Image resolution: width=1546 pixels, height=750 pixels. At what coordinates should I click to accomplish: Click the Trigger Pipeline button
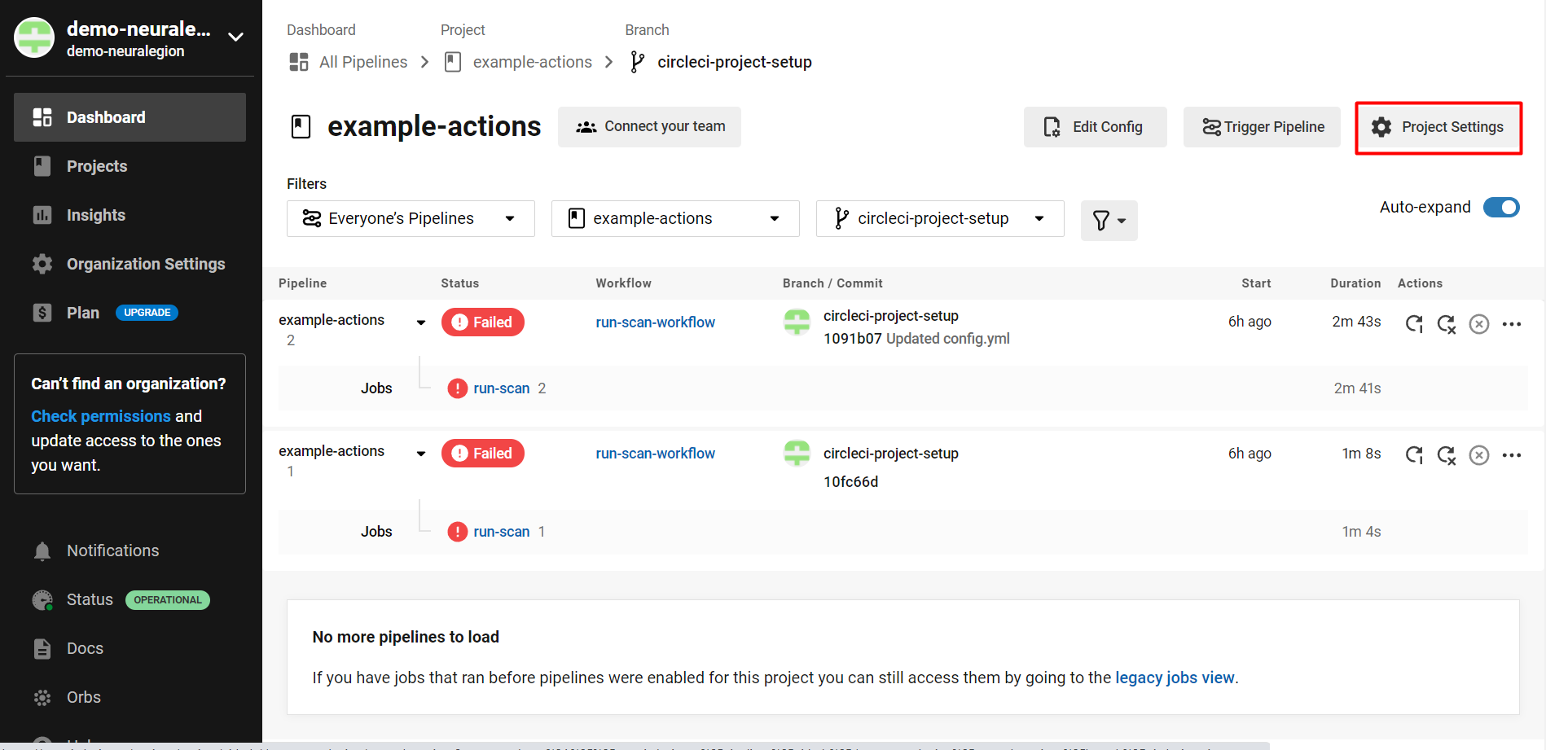coord(1262,127)
